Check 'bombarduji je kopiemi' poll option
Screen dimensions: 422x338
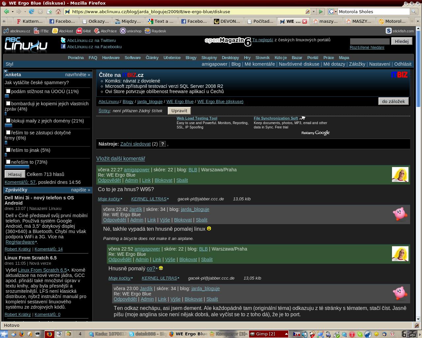tap(8, 103)
